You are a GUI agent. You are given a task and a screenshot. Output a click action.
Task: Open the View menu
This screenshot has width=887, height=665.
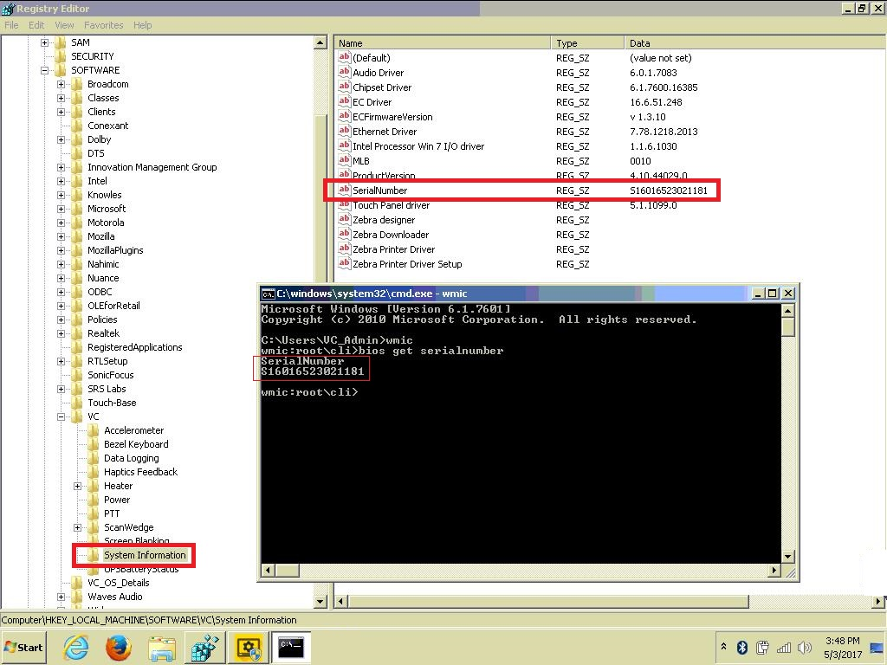(x=64, y=25)
